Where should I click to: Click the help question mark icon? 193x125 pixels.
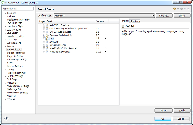(6, 119)
